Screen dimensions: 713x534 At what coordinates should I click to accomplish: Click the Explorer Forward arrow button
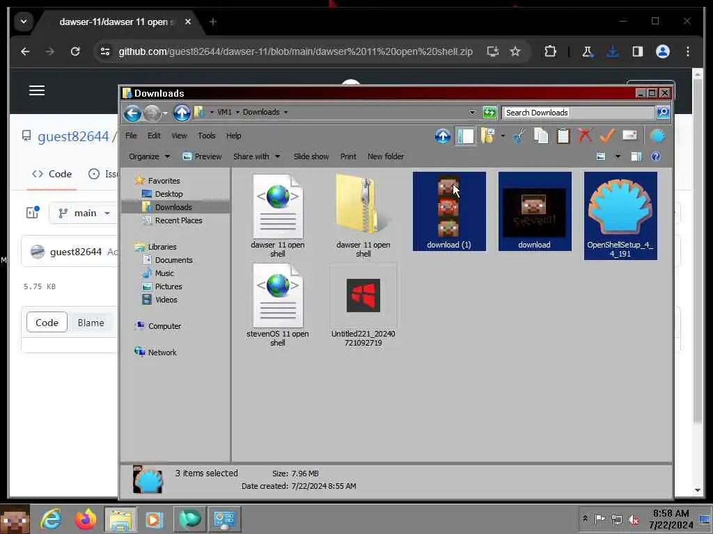tap(152, 113)
